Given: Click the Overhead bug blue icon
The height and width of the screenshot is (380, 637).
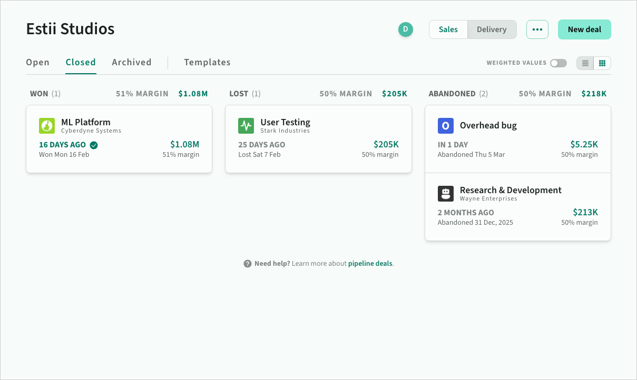Looking at the screenshot, I should tap(446, 126).
